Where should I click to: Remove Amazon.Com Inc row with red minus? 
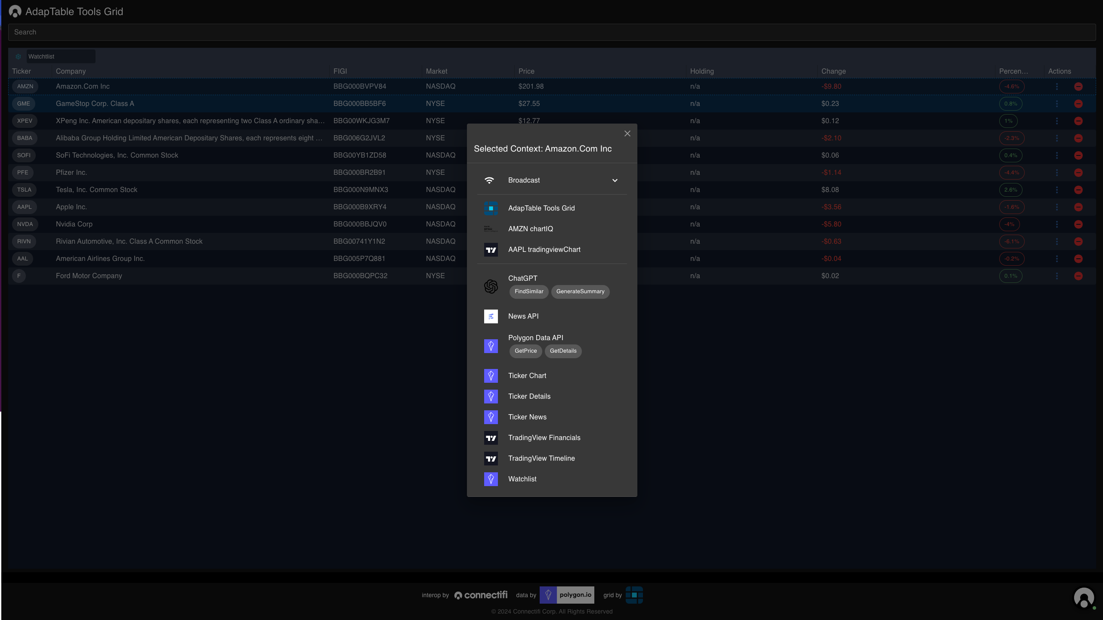[1078, 87]
